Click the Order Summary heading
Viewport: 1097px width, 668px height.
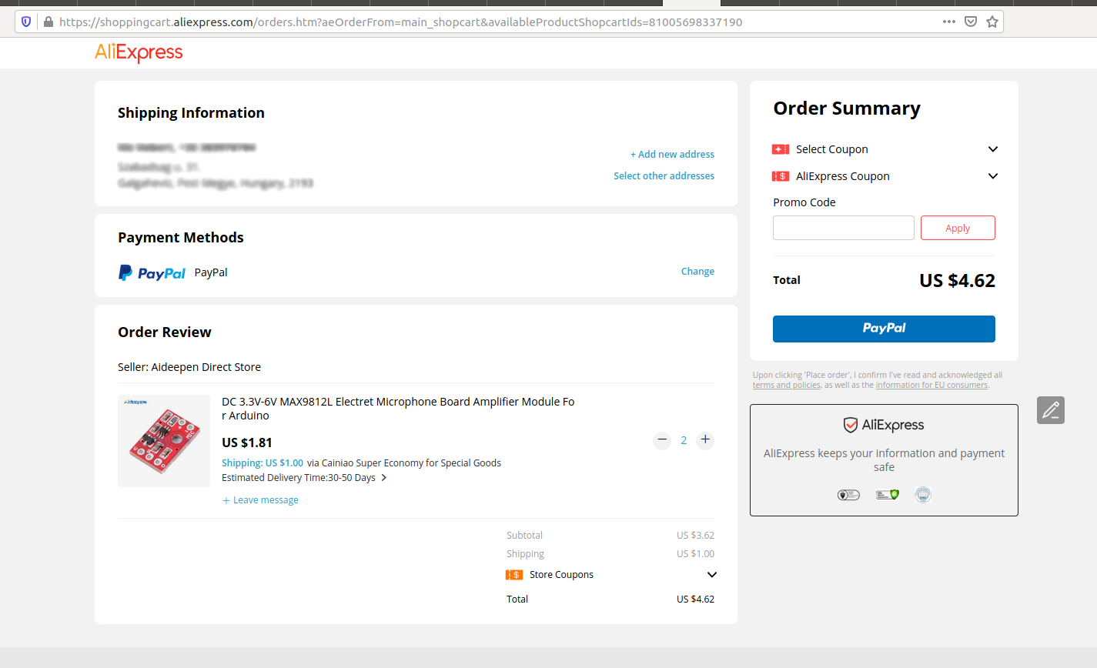click(847, 109)
